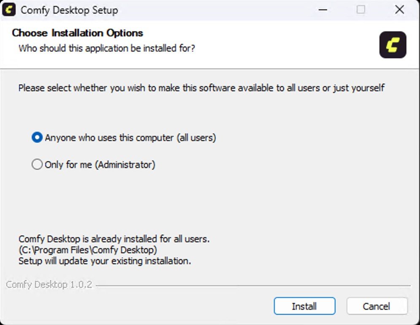Screen dimensions: 420x325
Task: Click the disabled maximize button in the title bar
Action: [361, 10]
